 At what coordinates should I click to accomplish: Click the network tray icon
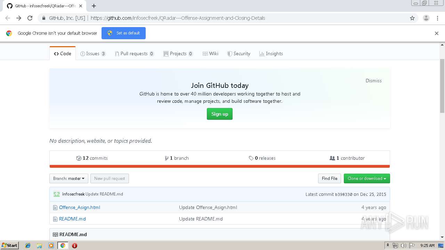coord(395,245)
